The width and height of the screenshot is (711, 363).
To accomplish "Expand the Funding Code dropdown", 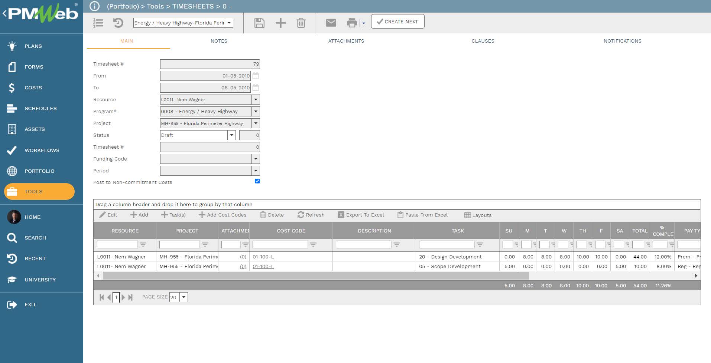I will 256,159.
